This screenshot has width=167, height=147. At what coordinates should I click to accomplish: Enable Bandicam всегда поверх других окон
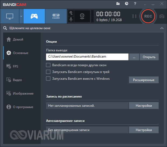(x=48, y=65)
